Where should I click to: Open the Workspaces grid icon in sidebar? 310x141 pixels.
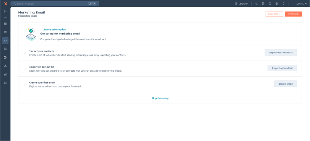pos(5,24)
